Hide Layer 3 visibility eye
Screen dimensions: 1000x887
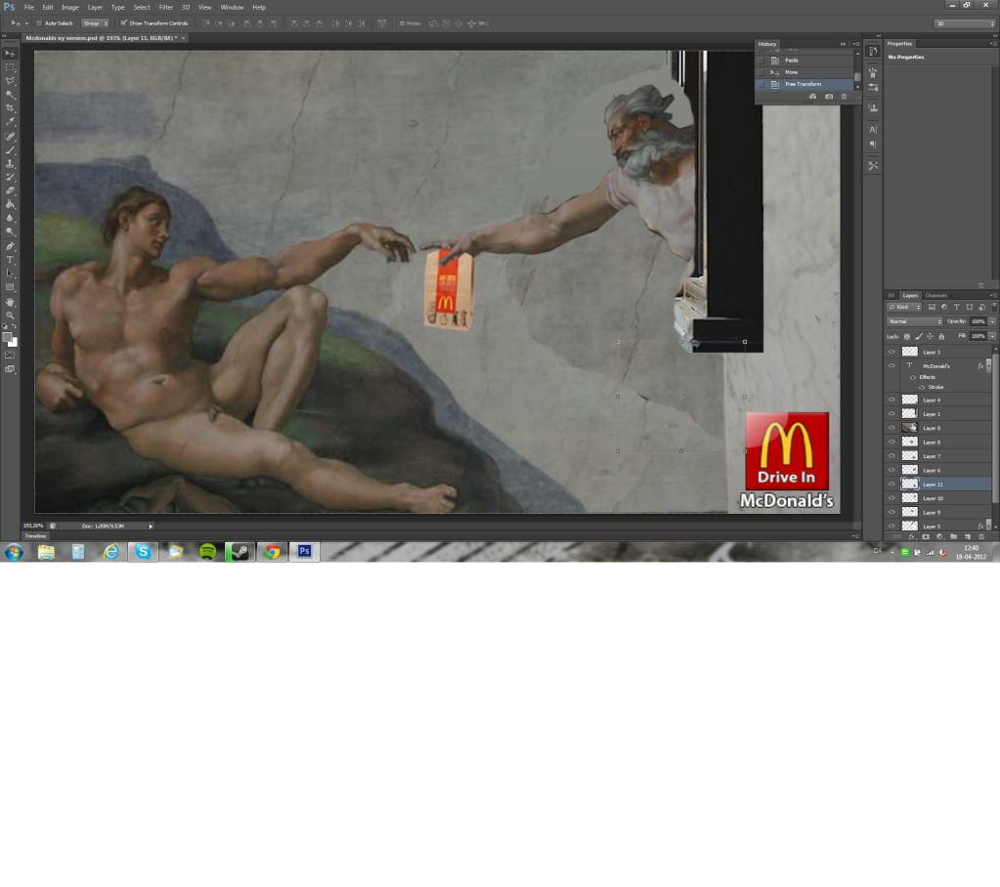pos(891,352)
